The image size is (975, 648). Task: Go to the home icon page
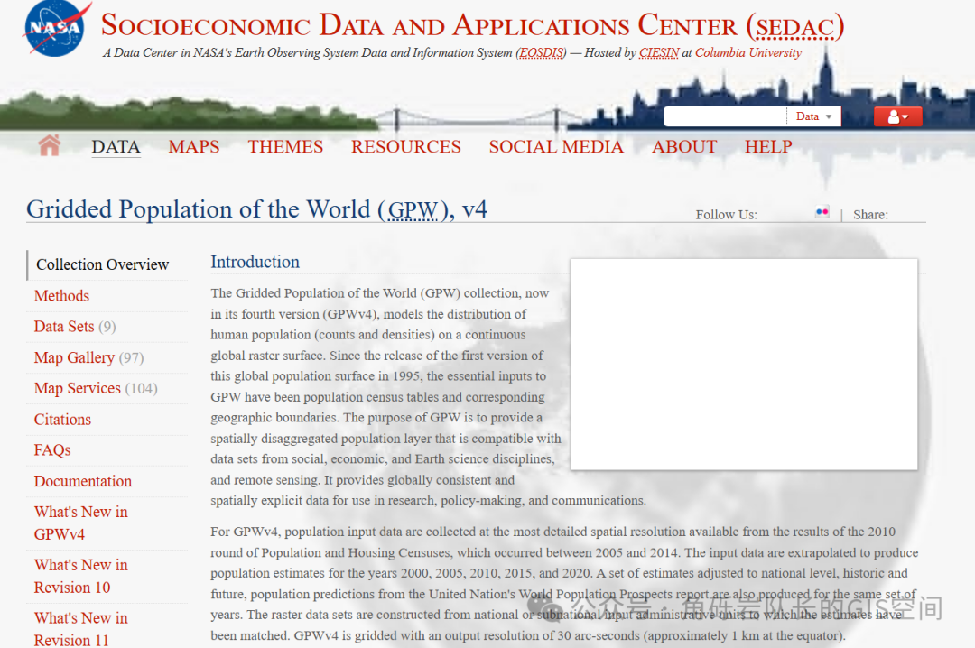pos(49,145)
